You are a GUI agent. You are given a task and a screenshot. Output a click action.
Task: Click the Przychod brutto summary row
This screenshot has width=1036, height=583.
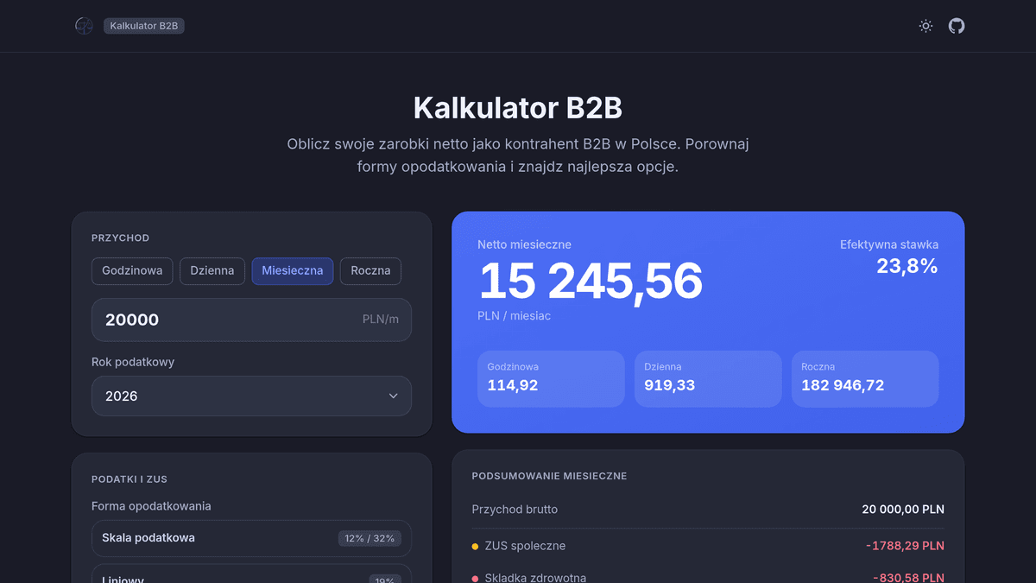coord(708,510)
